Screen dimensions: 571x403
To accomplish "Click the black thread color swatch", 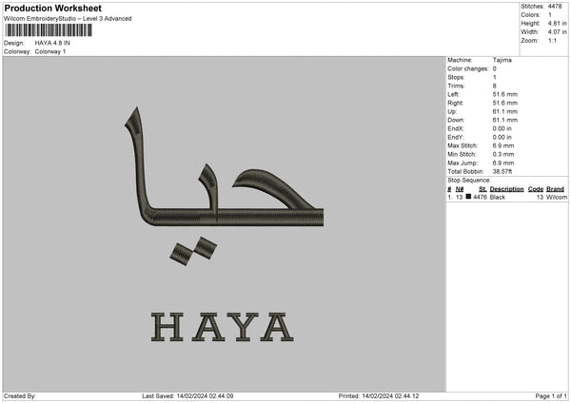I will 468,197.
